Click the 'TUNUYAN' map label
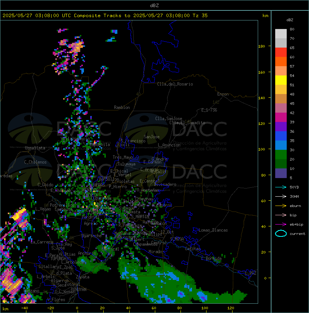 pos(79,290)
